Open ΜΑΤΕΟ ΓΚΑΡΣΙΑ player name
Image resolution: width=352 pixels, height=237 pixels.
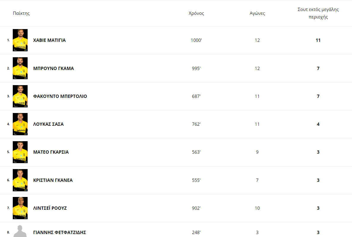tap(51, 152)
